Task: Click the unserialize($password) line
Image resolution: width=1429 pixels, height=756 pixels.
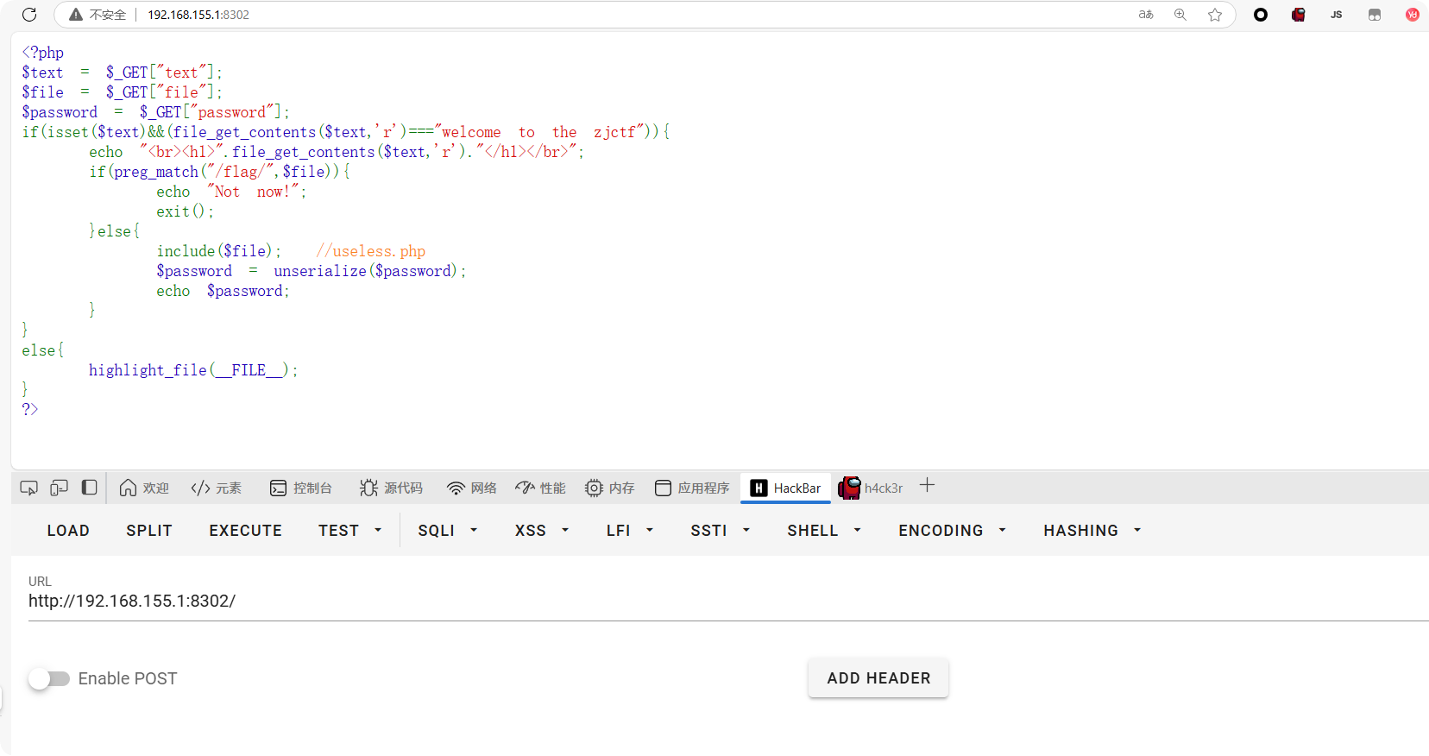Action: click(312, 271)
